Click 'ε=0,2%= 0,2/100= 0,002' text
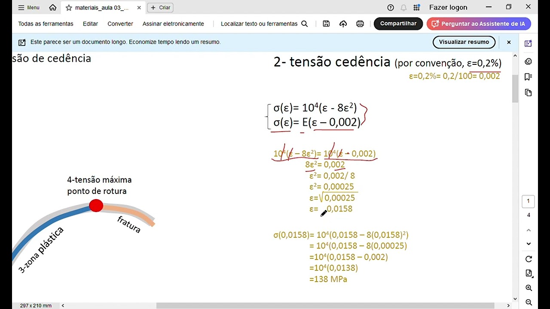This screenshot has height=309, width=550. coord(455,76)
